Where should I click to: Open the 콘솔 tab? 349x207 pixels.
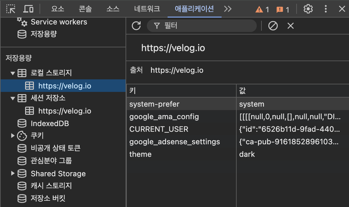[x=85, y=9]
